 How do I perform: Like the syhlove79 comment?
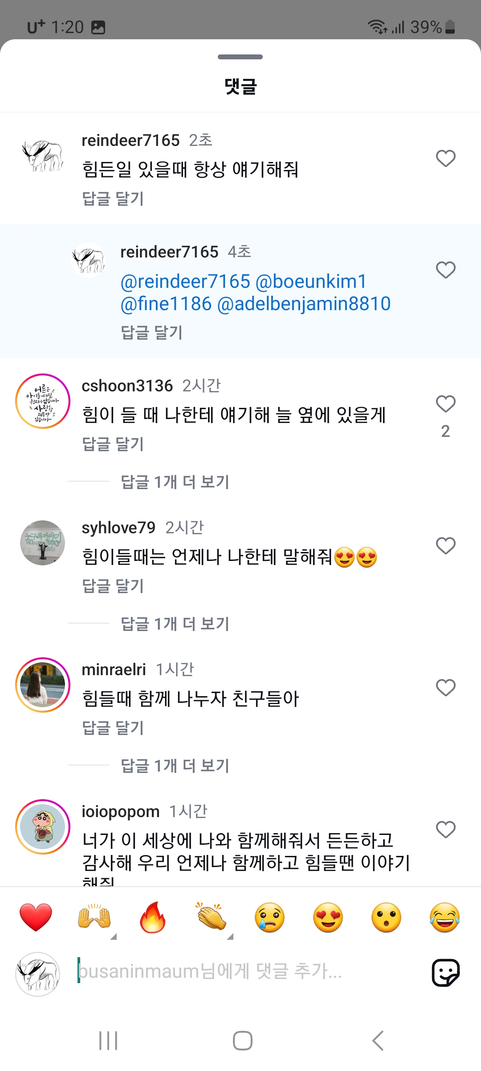click(x=445, y=546)
